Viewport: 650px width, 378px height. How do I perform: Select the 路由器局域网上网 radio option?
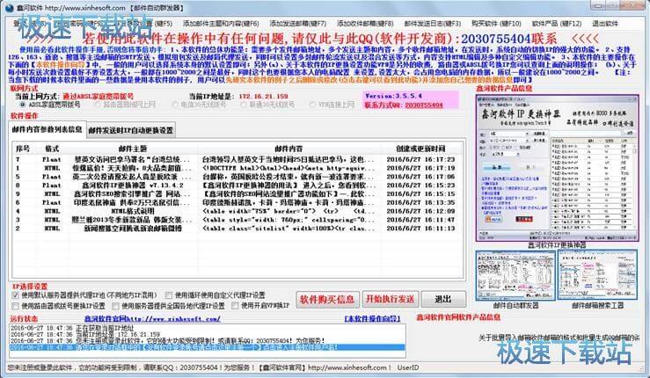coord(125,105)
